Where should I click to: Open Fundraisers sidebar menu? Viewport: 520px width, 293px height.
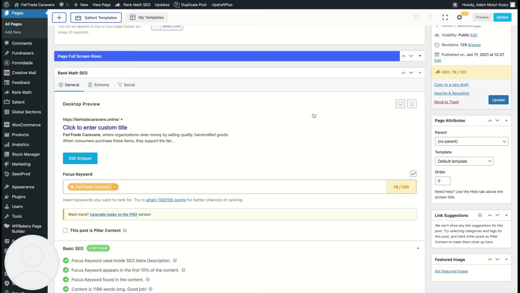24,53
